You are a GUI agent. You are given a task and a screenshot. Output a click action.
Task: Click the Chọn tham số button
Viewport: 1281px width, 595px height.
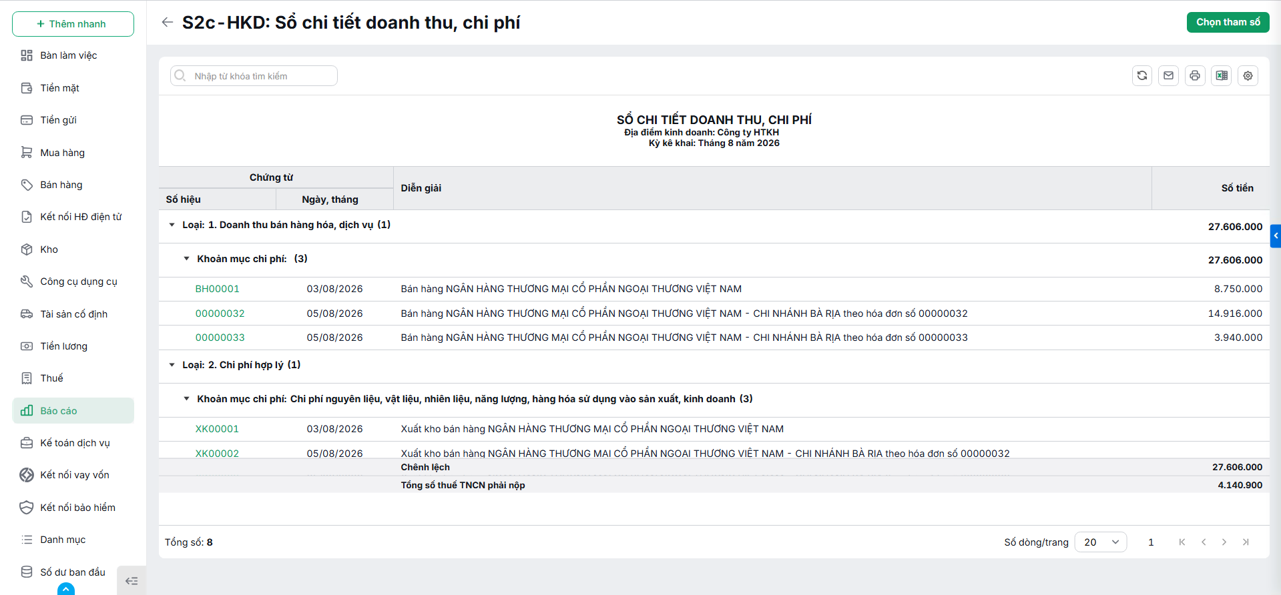tap(1228, 22)
